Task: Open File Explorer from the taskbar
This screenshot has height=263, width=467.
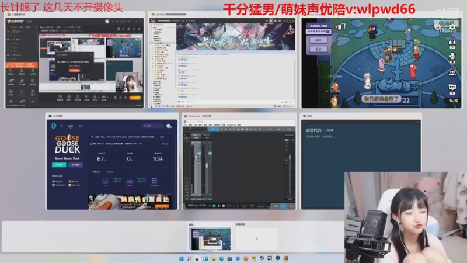Action: (x=214, y=258)
